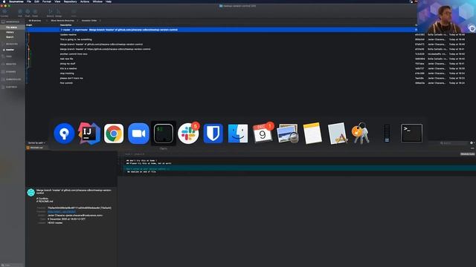Open the Apple menu

(x=4, y=1)
